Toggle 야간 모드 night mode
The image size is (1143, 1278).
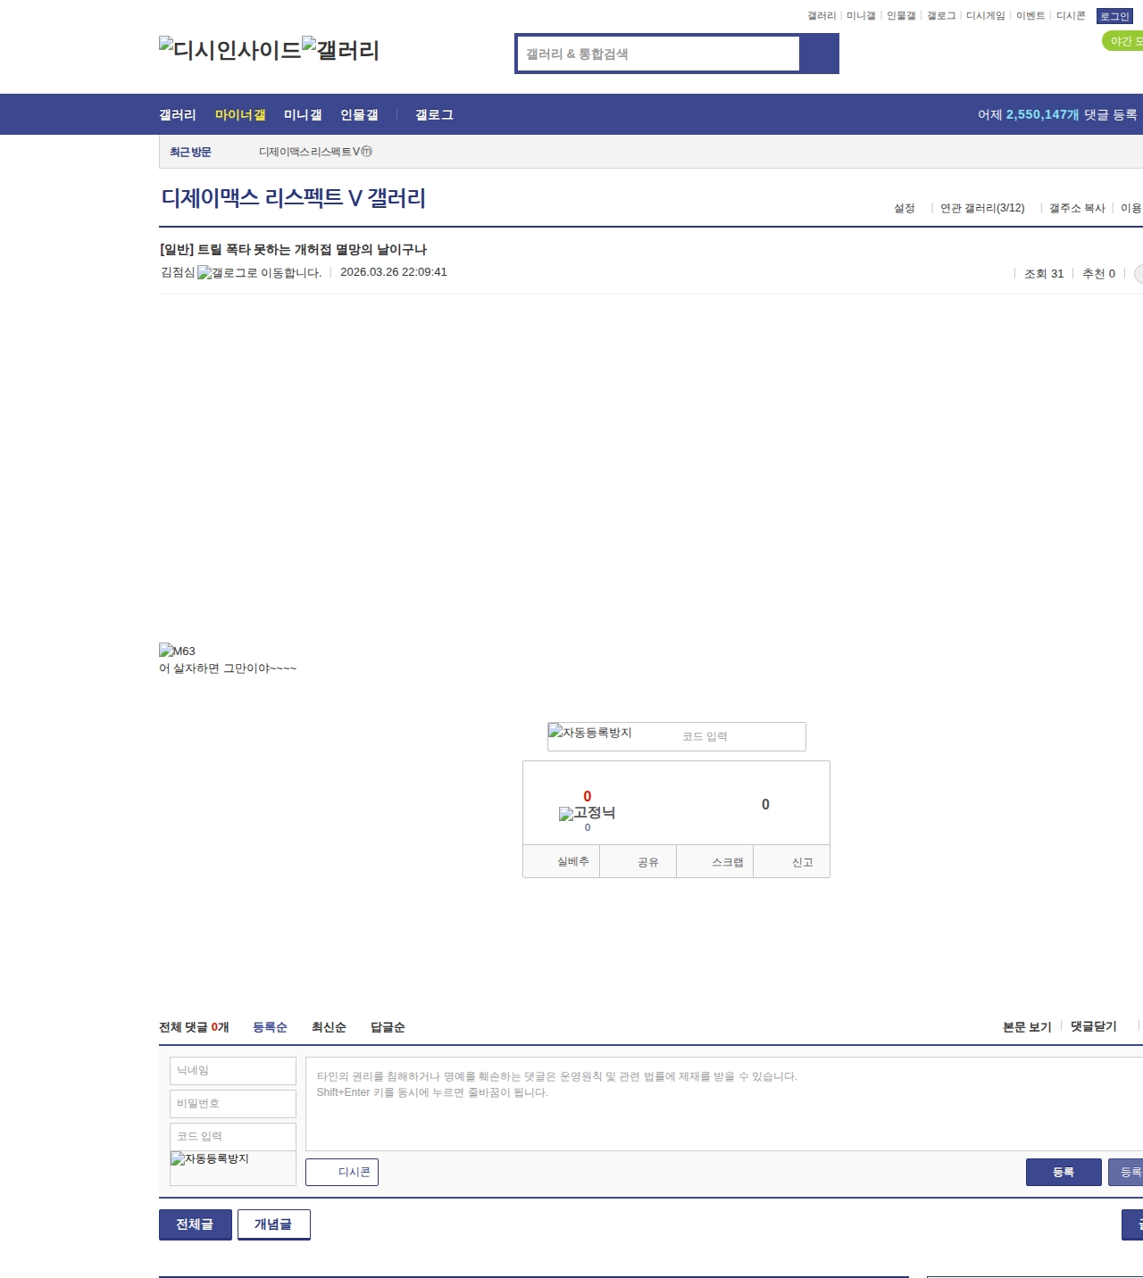pos(1123,41)
